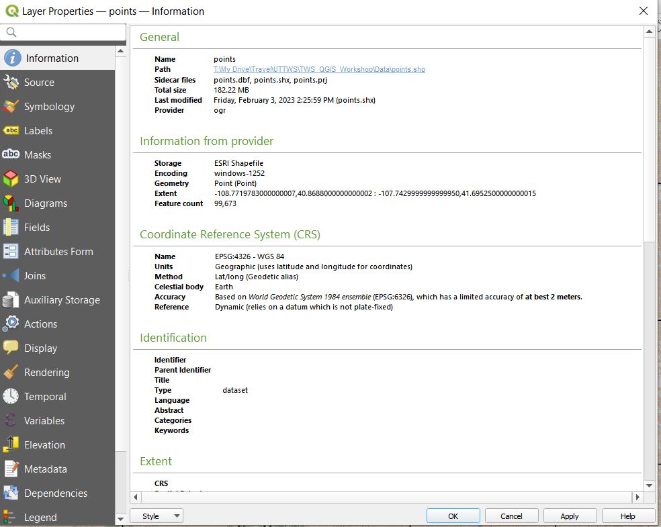
Task: Switch to the Source tab
Action: pos(39,83)
